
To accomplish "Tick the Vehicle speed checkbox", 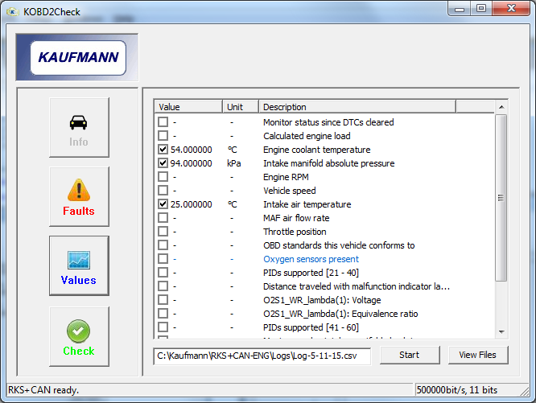I will tap(163, 190).
